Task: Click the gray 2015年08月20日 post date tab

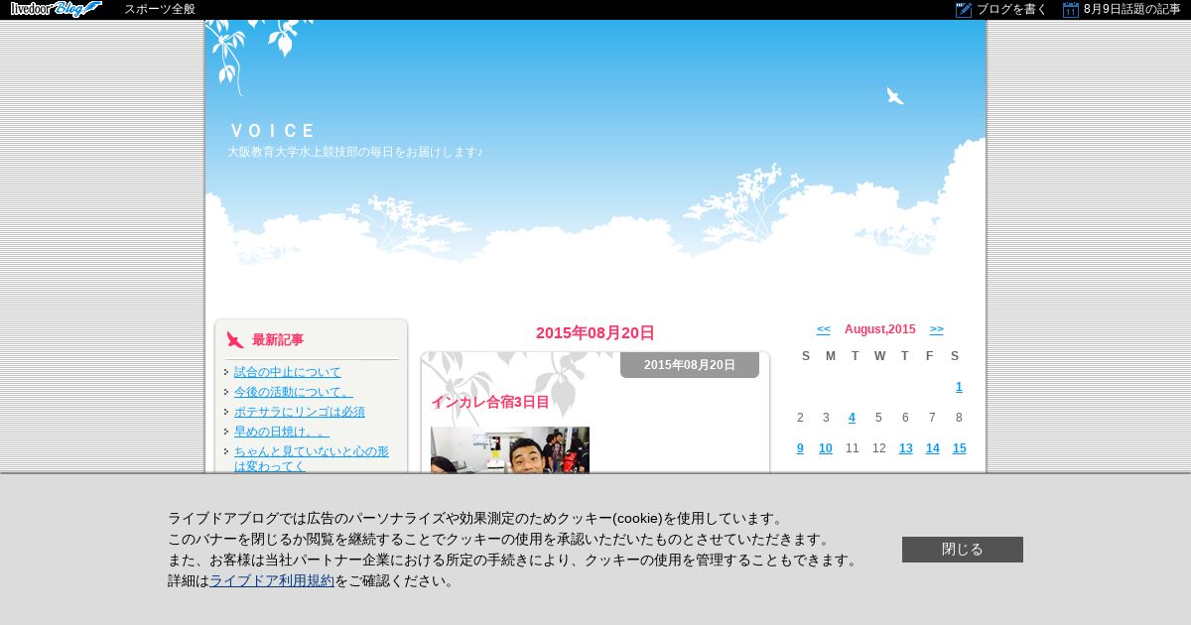Action: coord(690,365)
